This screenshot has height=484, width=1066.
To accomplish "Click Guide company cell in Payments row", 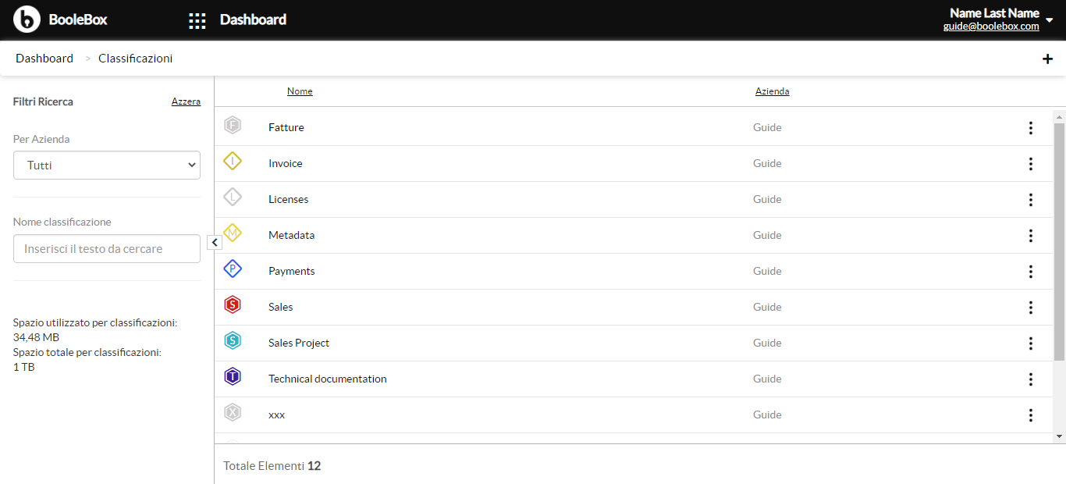I will pos(767,271).
